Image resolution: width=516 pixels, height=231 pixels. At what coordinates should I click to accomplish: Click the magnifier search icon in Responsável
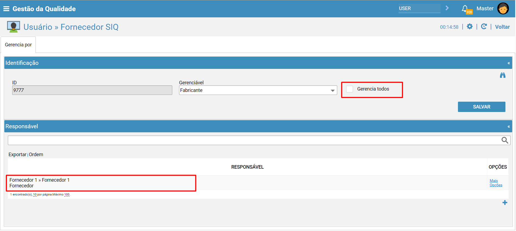(x=505, y=140)
